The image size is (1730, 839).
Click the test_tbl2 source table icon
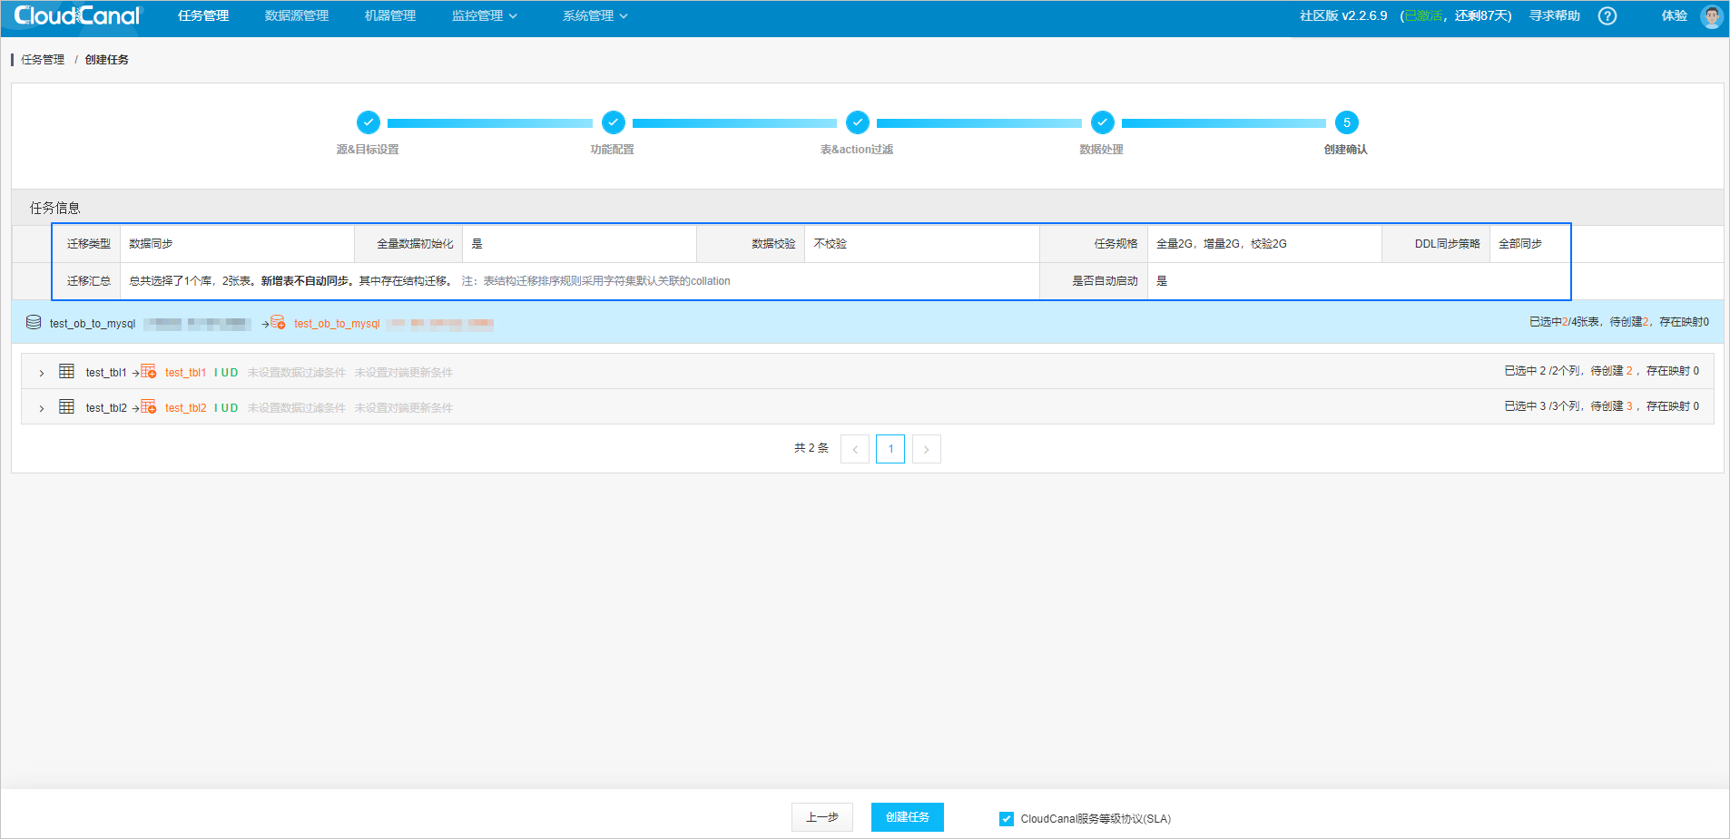tap(66, 406)
